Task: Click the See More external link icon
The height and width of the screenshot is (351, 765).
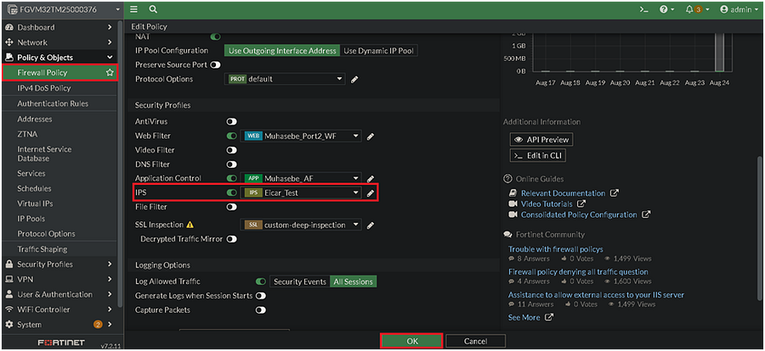Action: click(549, 317)
